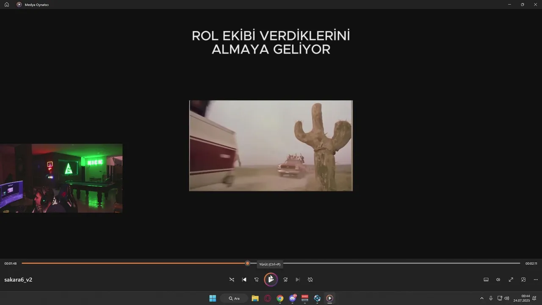
Task: Click the total duration 00:02:11
Action: (531, 263)
